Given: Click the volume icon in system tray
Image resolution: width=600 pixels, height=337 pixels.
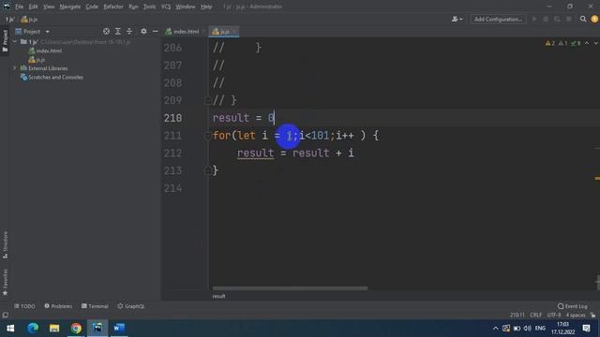Looking at the screenshot, I should pos(527,329).
